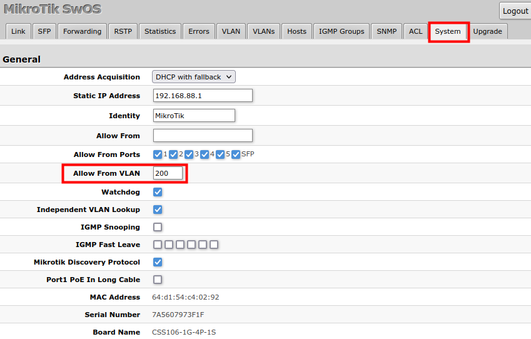Uncheck Allow From Ports port 1

point(158,154)
